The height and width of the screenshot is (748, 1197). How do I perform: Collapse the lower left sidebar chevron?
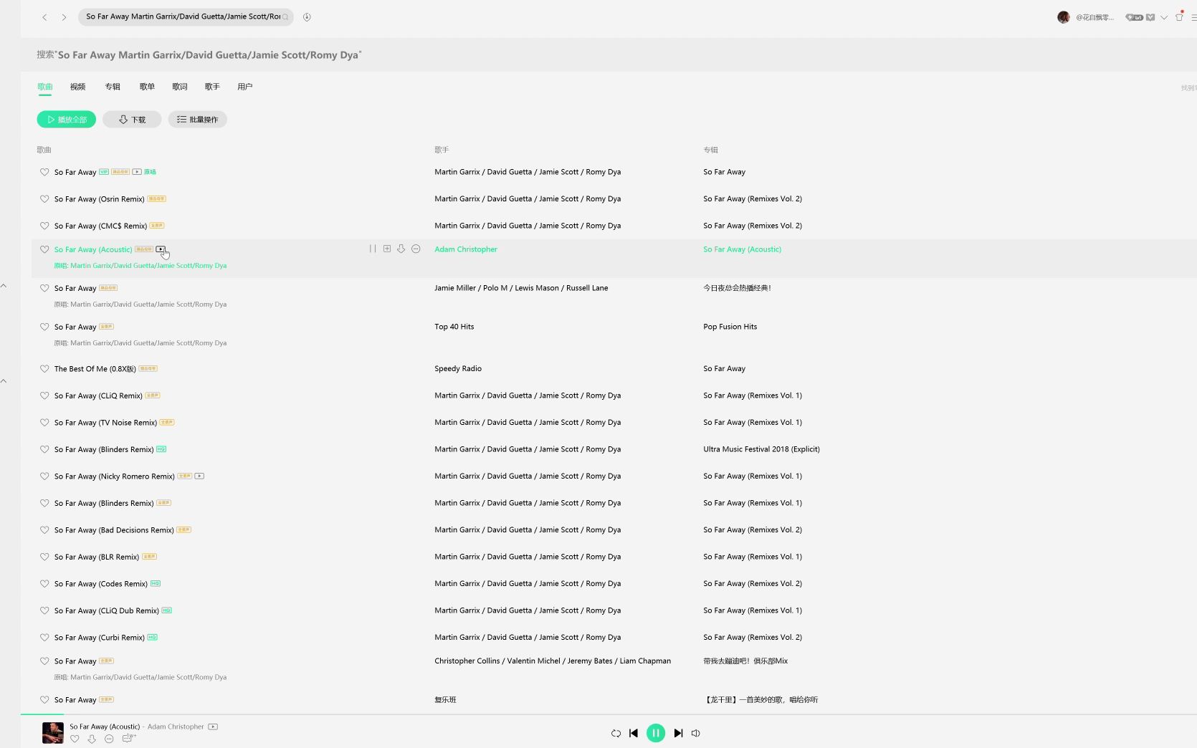pyautogui.click(x=4, y=381)
